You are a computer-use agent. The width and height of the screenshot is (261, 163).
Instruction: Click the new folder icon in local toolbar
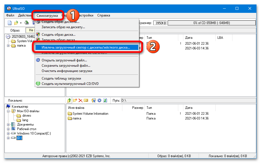point(75,100)
